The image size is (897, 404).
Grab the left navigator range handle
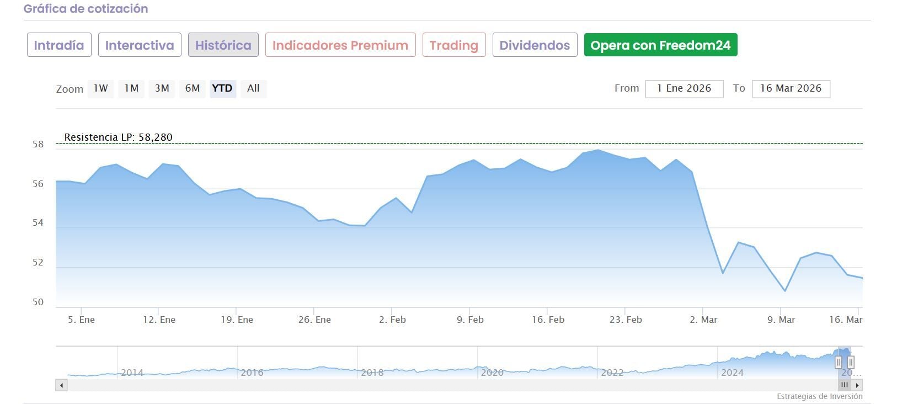(x=839, y=362)
